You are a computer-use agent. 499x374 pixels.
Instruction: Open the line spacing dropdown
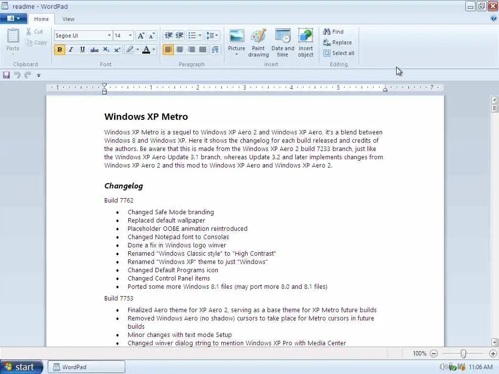click(212, 35)
